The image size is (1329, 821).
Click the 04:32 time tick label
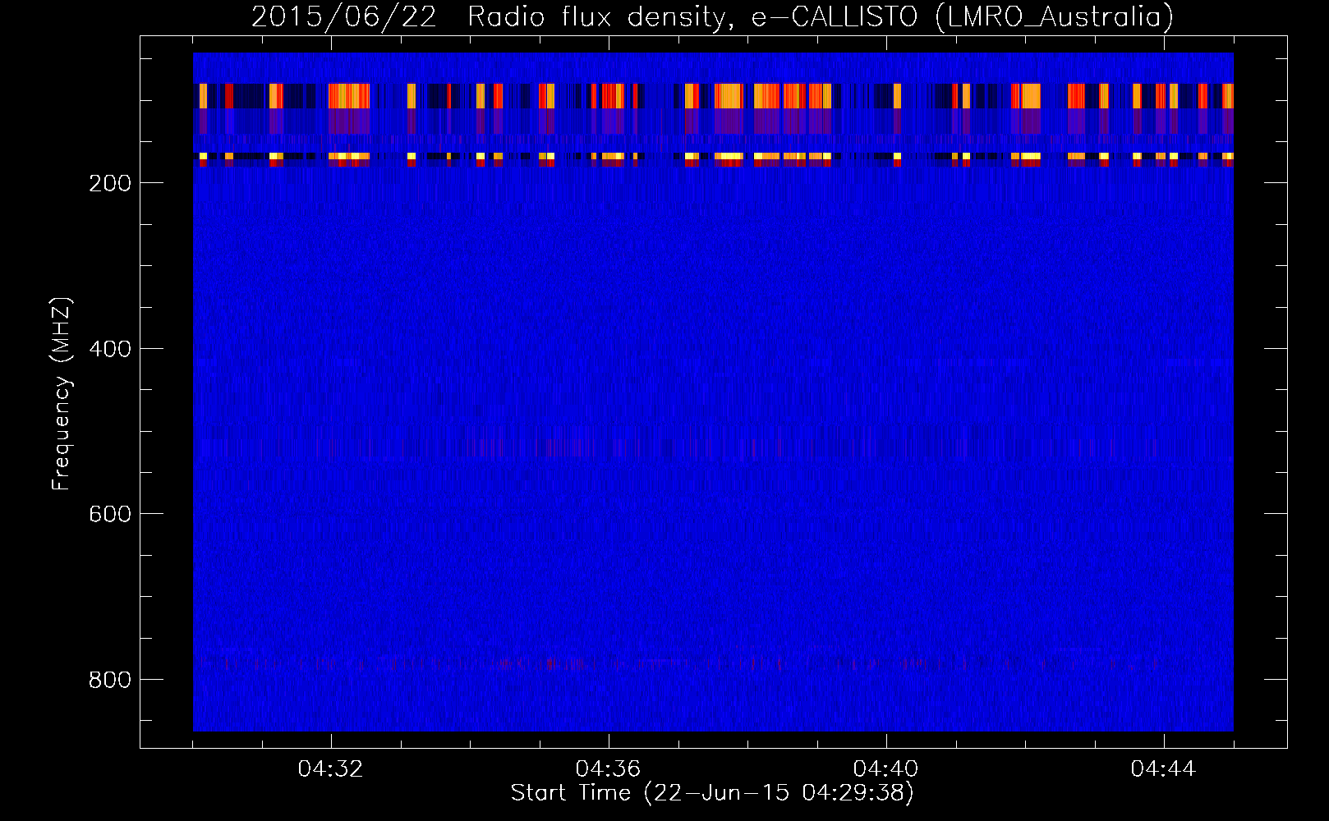click(x=330, y=769)
